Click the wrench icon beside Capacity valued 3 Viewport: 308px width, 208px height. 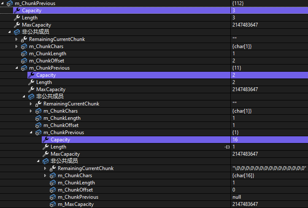[x=17, y=11]
